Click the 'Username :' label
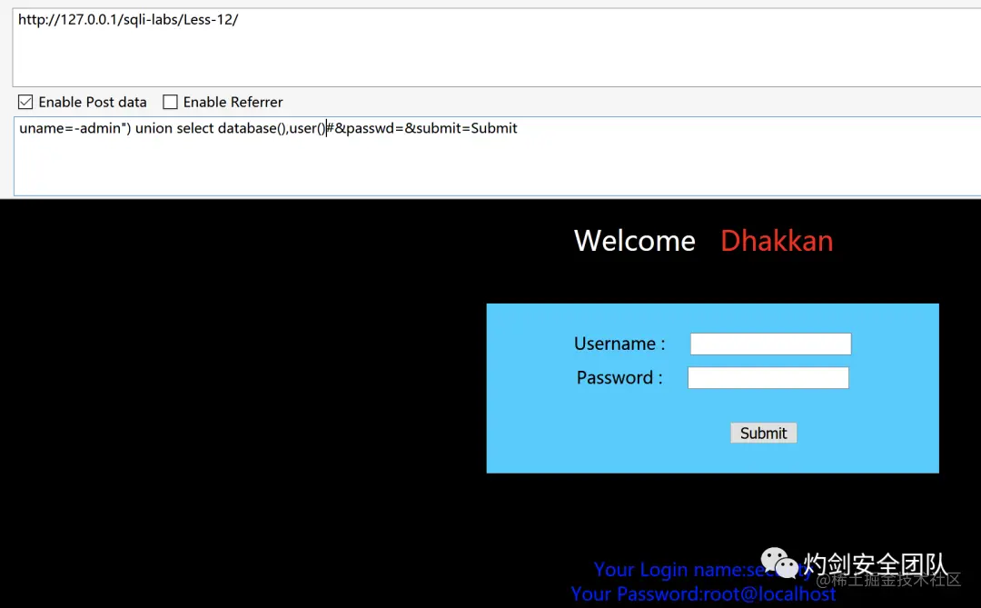The image size is (981, 608). 619,344
